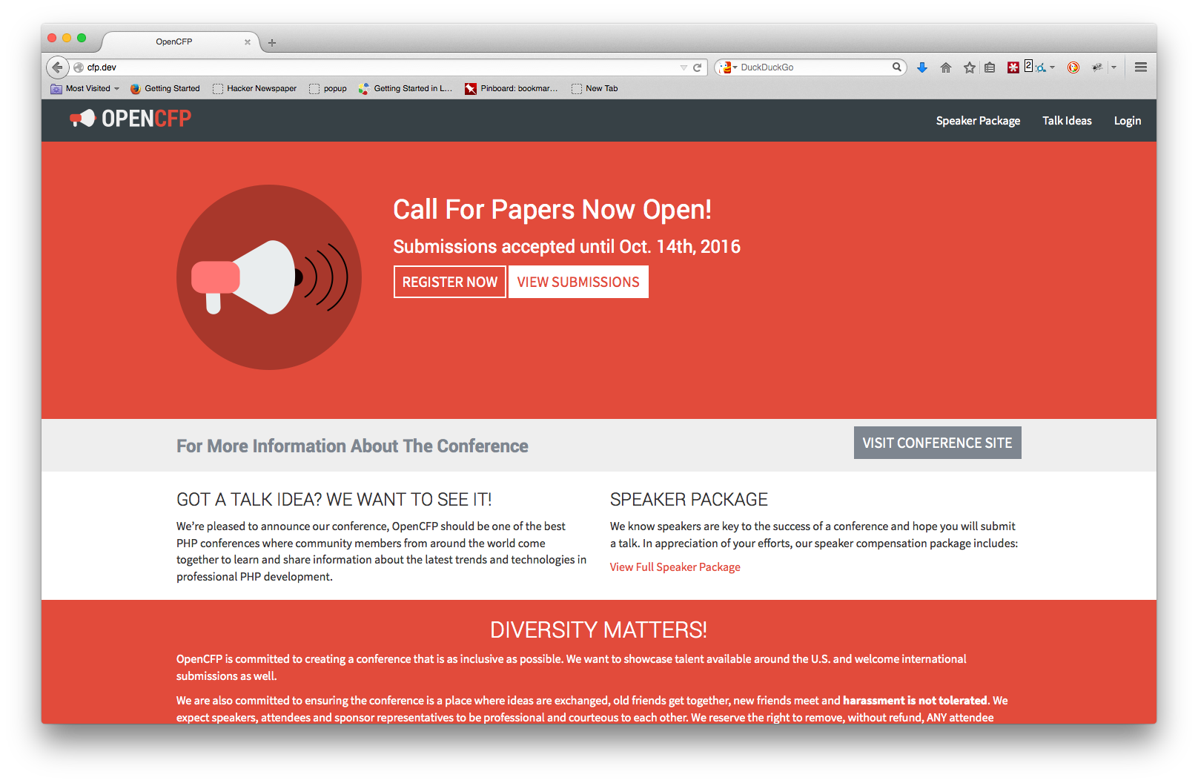Click the search magnifier icon

(896, 67)
